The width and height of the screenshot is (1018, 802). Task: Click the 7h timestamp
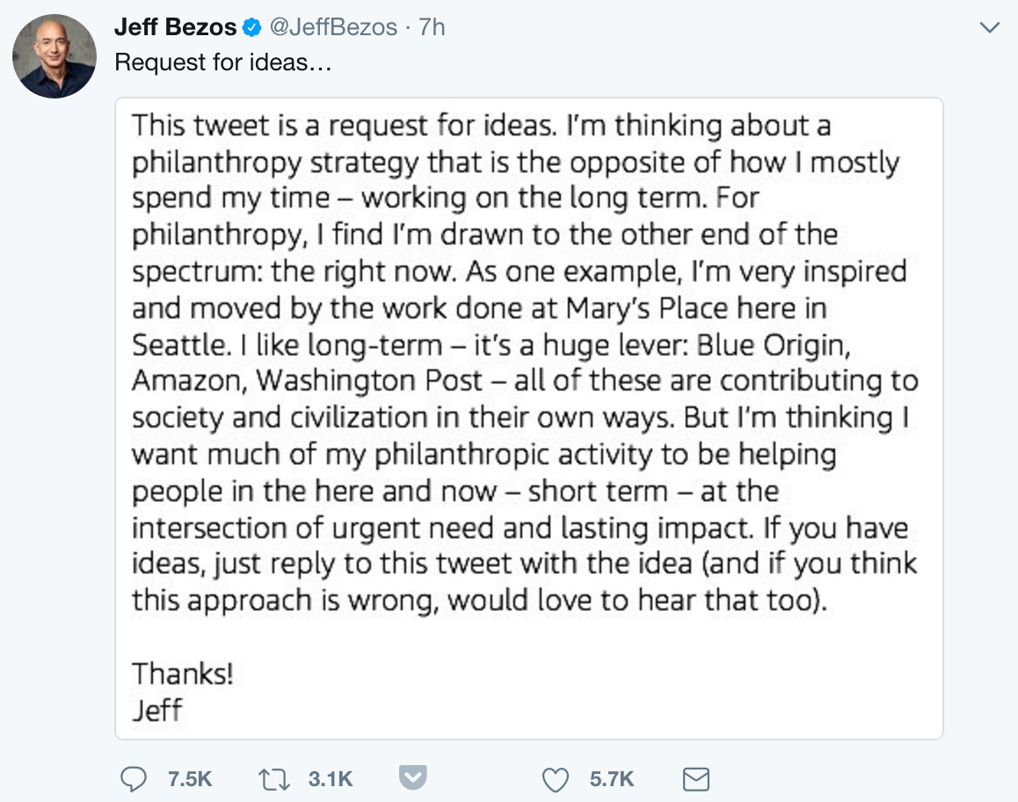coord(432,28)
